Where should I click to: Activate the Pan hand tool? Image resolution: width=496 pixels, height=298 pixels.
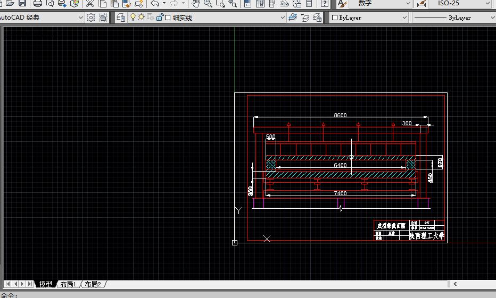(x=195, y=3)
